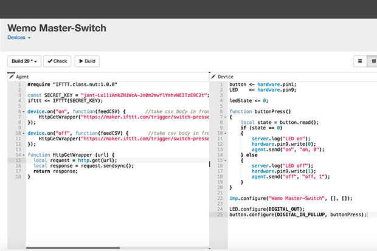Click the hardware.pin9.write(0) line

pyautogui.click(x=284, y=144)
